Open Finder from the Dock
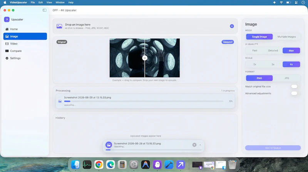 (75, 165)
